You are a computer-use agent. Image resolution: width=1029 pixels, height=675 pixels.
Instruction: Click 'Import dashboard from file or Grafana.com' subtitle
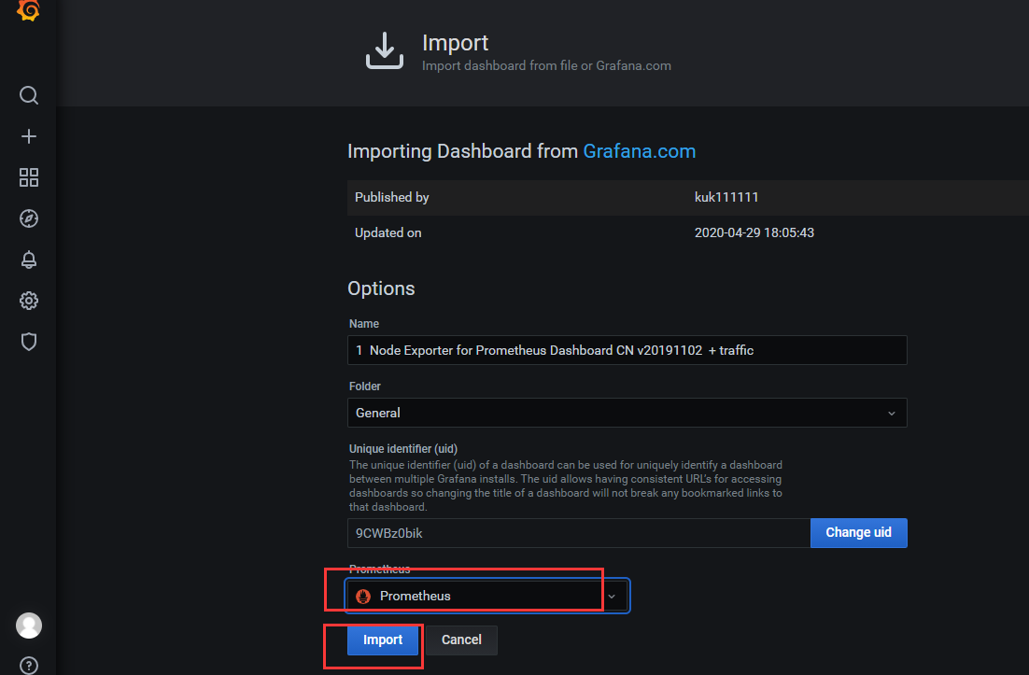pos(546,65)
